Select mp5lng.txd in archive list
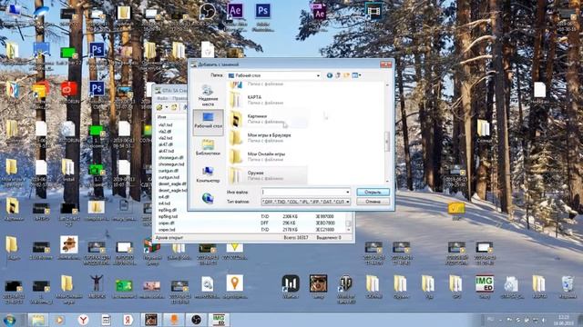 (x=168, y=216)
